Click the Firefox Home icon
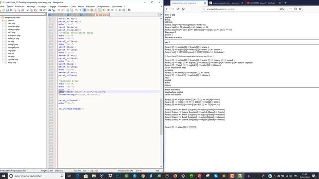This screenshot has width=319, height=179. (x=183, y=9)
